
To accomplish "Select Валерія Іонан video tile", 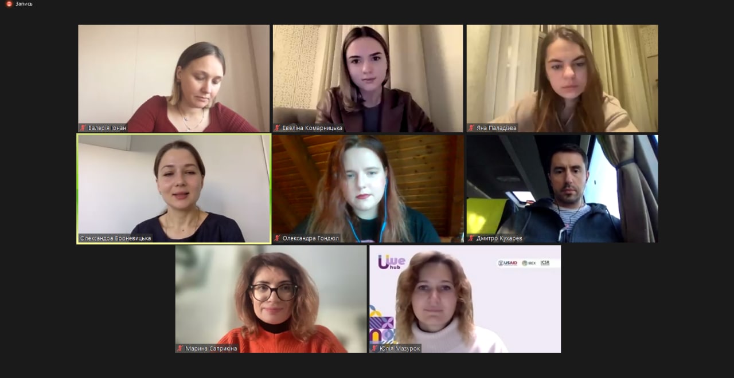I will pyautogui.click(x=174, y=78).
